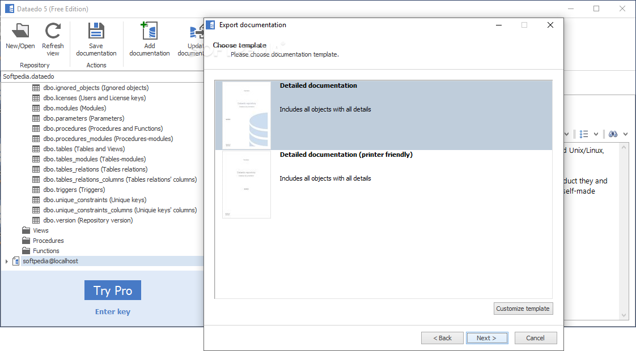Click table icon beside dbo.parameters
Screen dimensions: 636x351
pyautogui.click(x=36, y=118)
